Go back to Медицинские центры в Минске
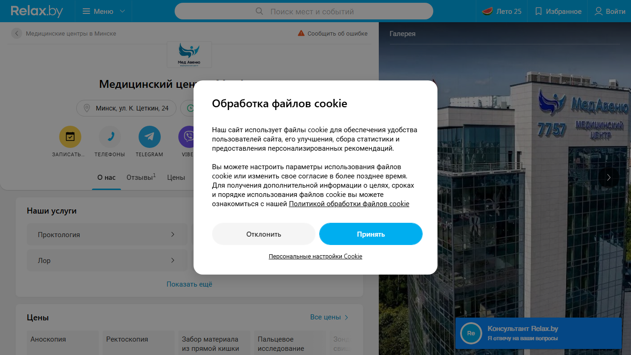Image resolution: width=631 pixels, height=355 pixels. (x=64, y=33)
